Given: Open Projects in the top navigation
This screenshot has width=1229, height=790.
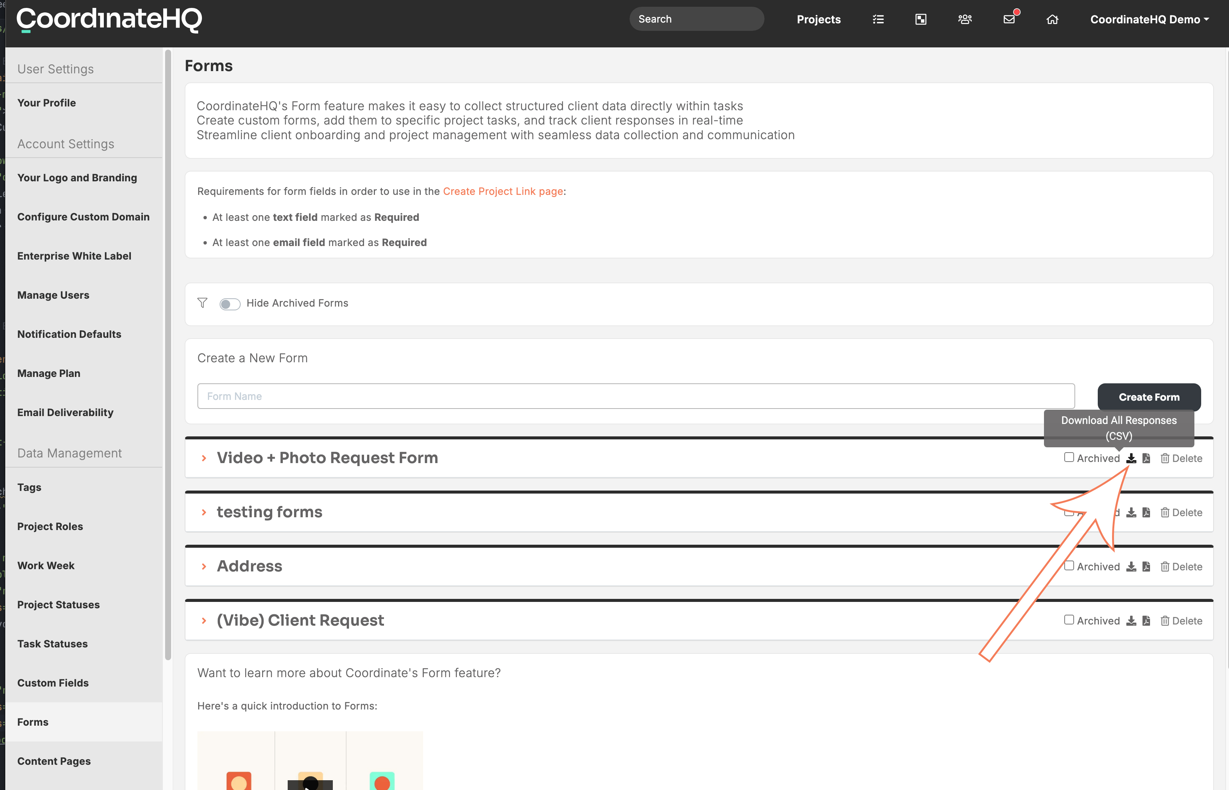Looking at the screenshot, I should point(818,20).
